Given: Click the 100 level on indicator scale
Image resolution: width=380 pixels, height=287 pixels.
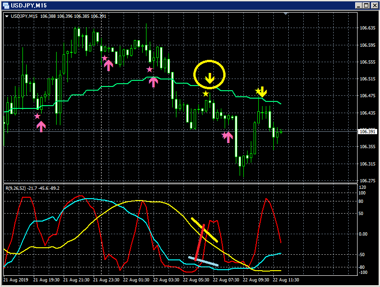Looking at the screenshot, I should (362, 193).
